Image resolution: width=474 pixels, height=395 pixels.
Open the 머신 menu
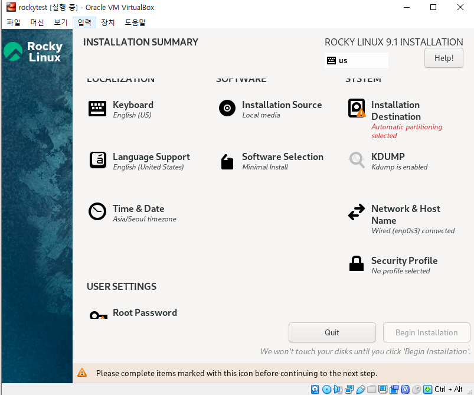37,22
